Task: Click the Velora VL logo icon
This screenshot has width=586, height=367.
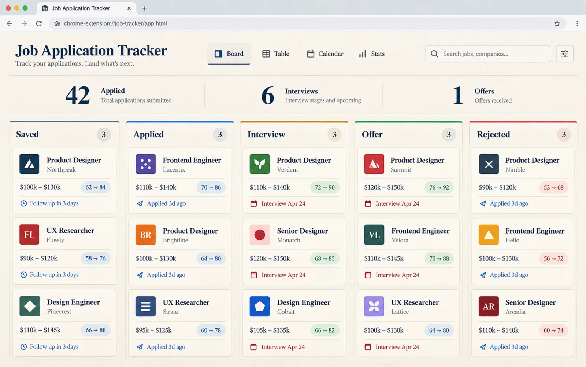Action: pyautogui.click(x=374, y=235)
